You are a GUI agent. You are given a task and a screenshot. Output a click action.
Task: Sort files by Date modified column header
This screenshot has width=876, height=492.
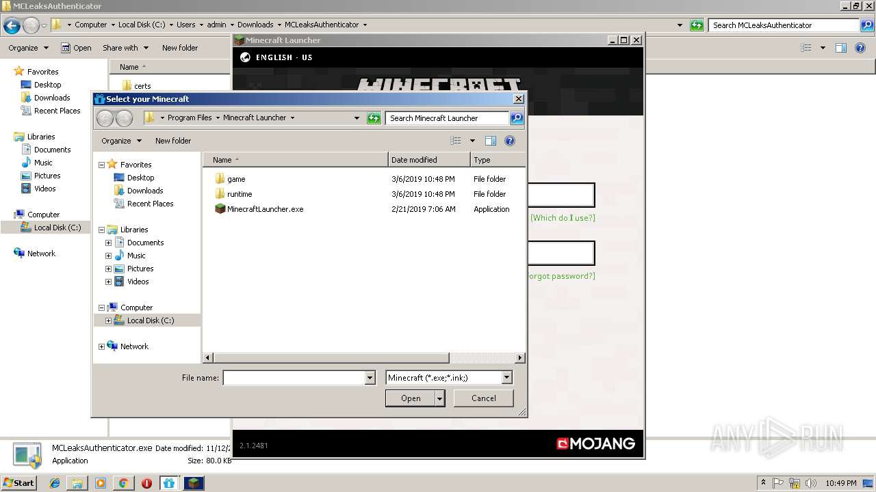coord(429,160)
